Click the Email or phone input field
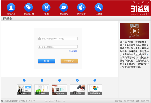Screen dimensions: 151x103 [58, 39]
